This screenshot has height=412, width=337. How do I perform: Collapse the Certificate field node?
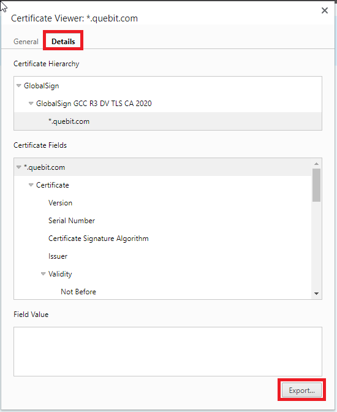coord(31,185)
